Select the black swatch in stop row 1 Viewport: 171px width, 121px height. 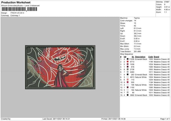click(128, 59)
